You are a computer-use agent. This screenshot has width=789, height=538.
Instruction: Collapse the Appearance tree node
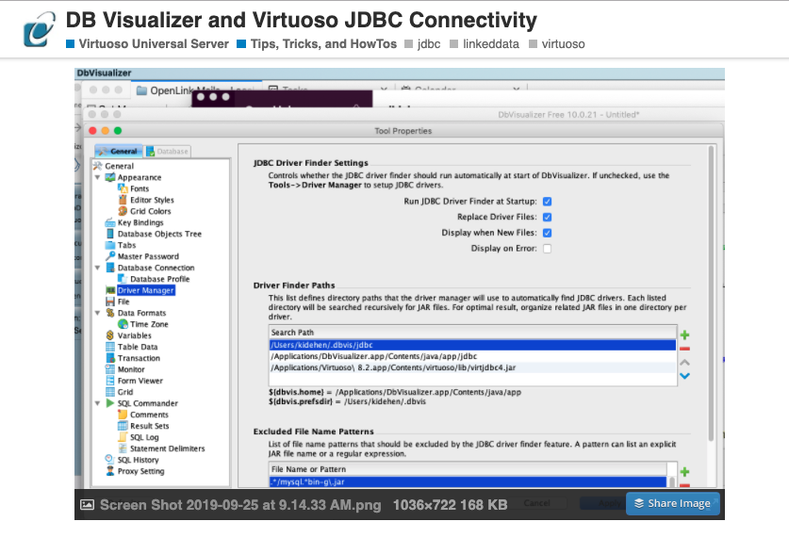(98, 177)
